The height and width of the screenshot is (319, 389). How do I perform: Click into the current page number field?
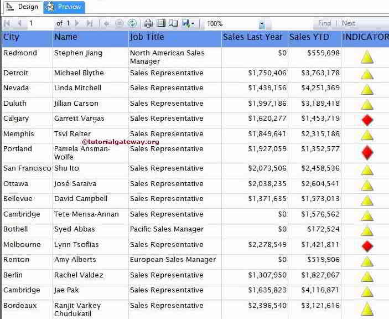pos(40,23)
